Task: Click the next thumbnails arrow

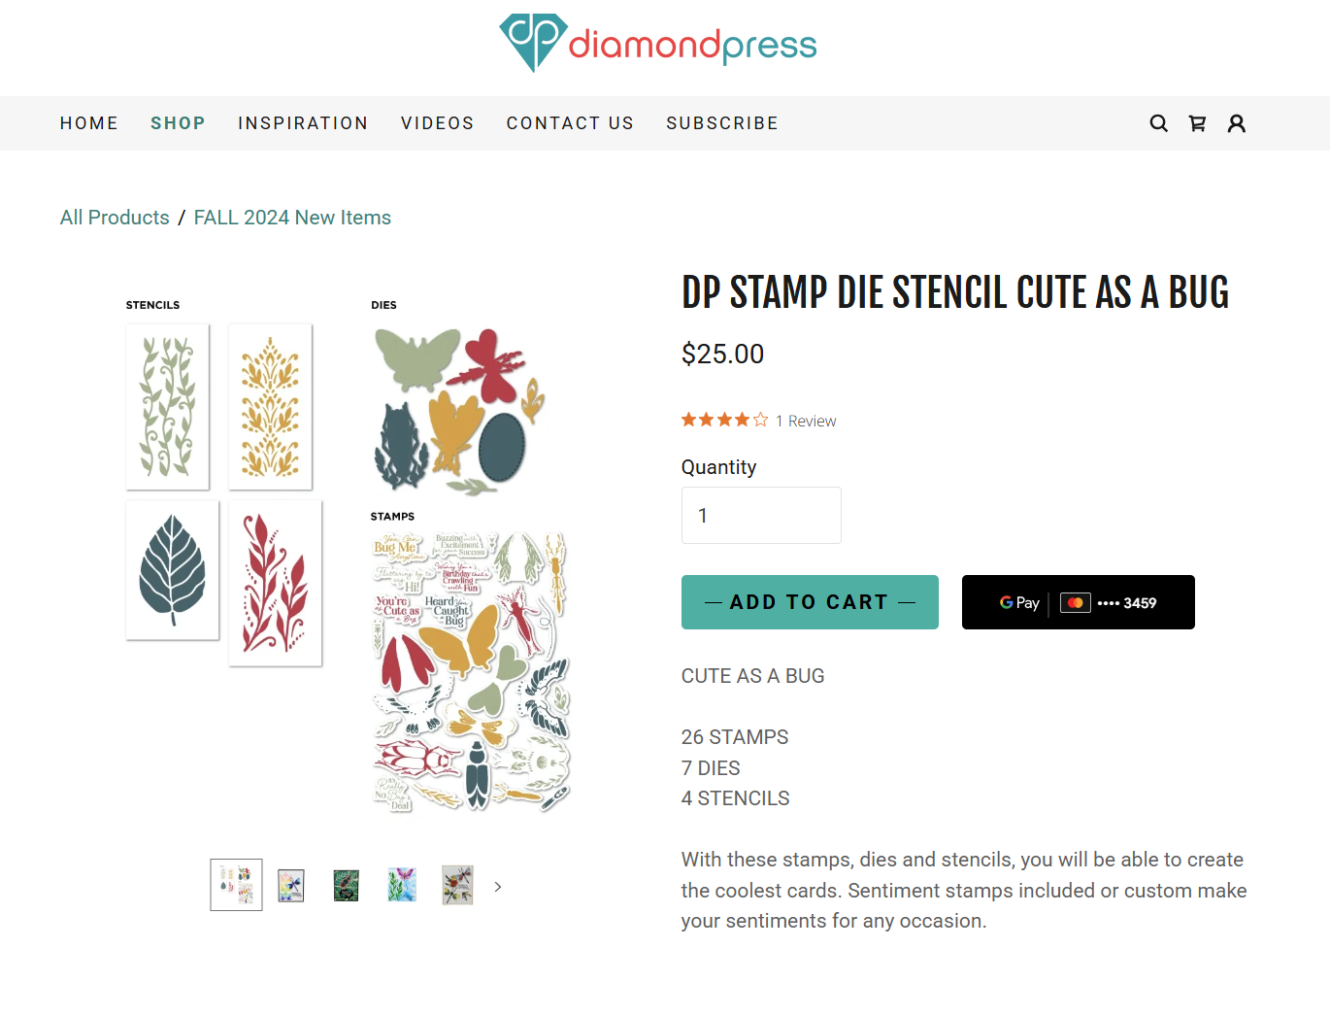Action: pos(497,886)
